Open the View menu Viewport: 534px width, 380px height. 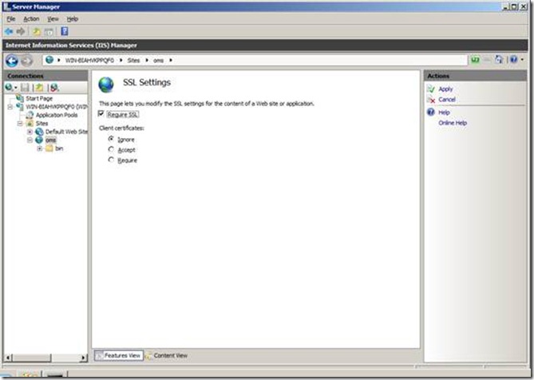[53, 19]
